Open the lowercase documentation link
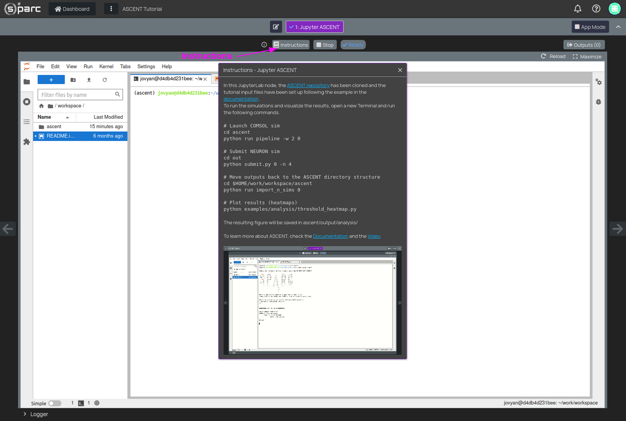The height and width of the screenshot is (421, 626). [x=241, y=99]
